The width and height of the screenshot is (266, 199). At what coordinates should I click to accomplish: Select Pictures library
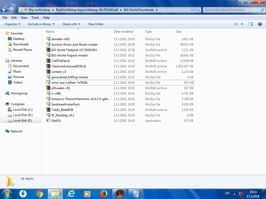tap(16, 77)
